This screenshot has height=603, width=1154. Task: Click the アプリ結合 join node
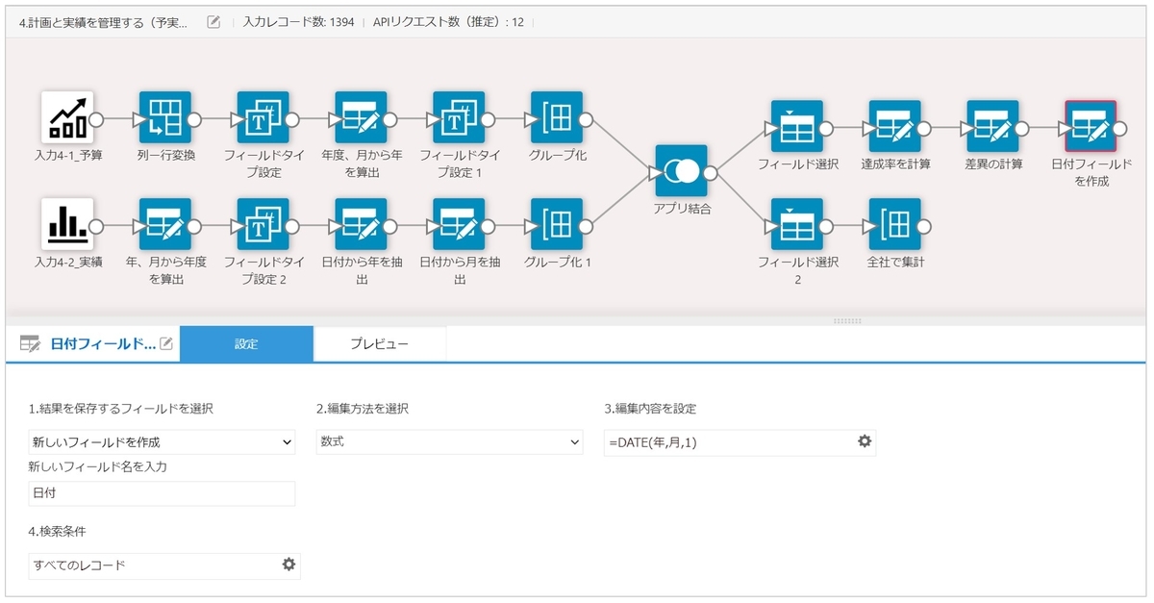pos(681,171)
